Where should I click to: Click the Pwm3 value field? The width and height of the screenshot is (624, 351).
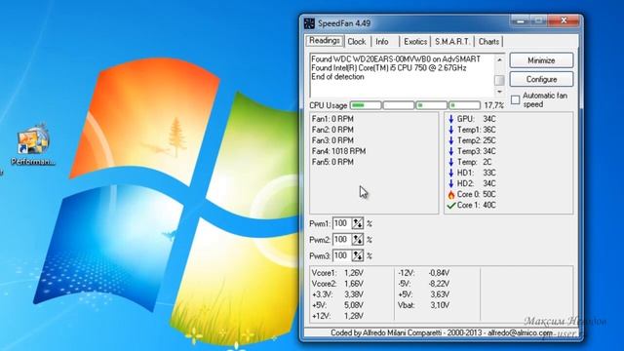pos(342,255)
